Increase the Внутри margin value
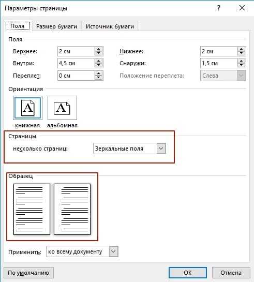The height and width of the screenshot is (282, 254). (x=98, y=61)
